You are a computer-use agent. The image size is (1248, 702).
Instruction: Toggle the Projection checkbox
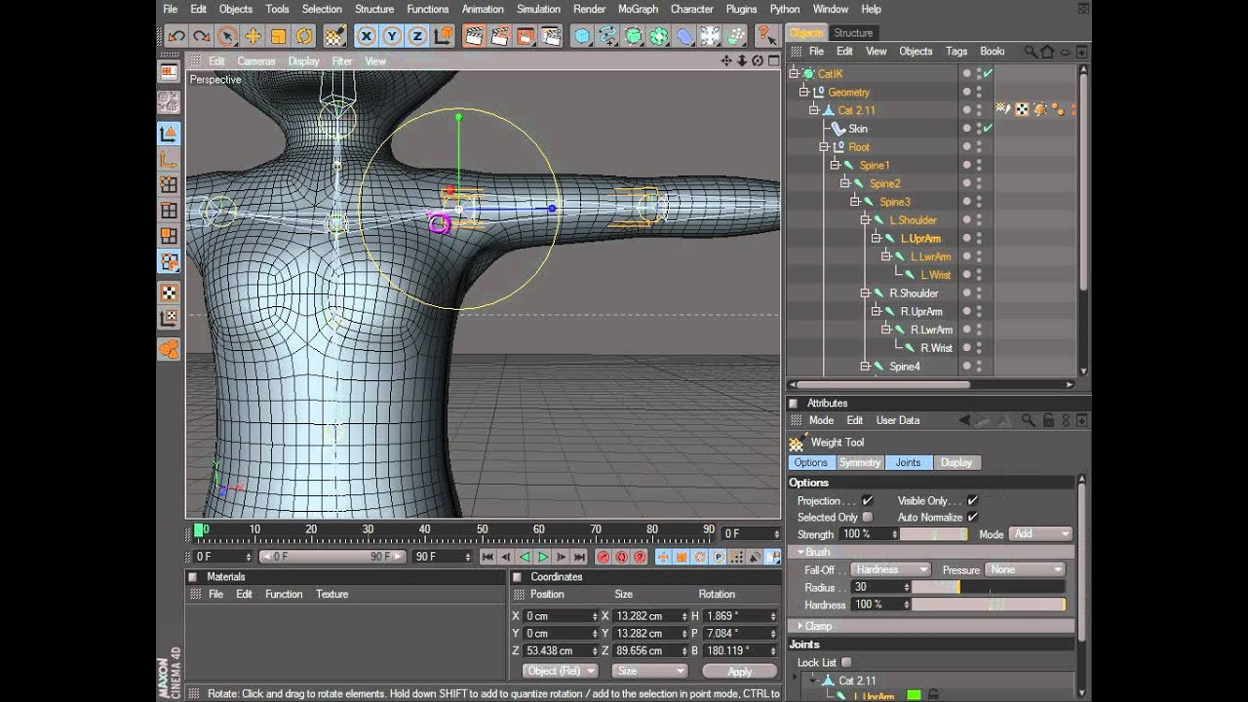(x=868, y=500)
